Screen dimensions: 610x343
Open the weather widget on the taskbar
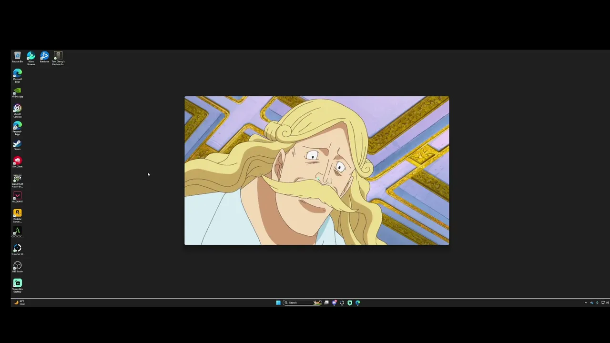click(x=20, y=303)
